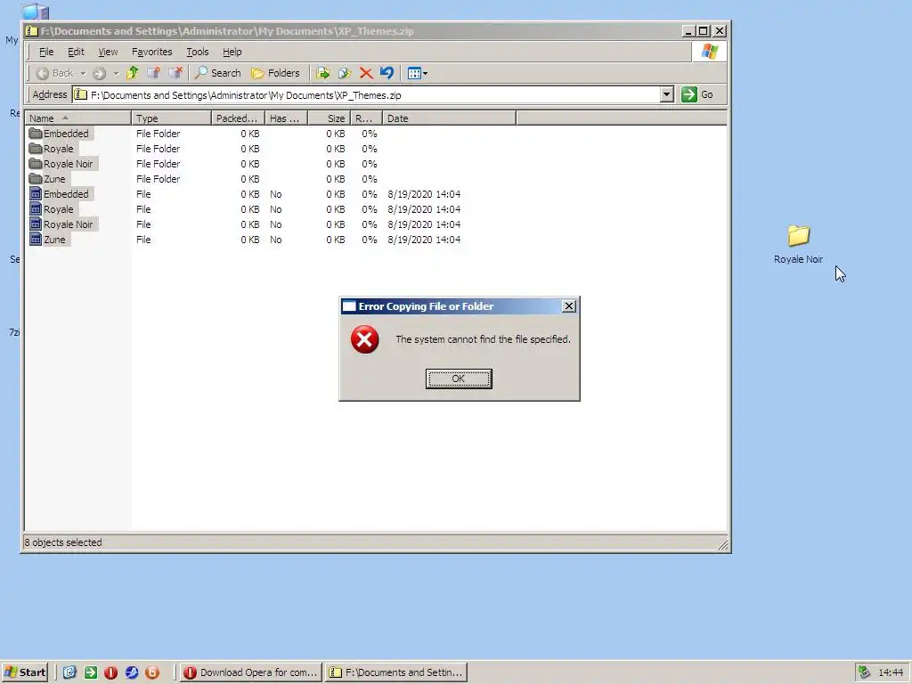Click the blue Undo toolbar icon

point(387,73)
